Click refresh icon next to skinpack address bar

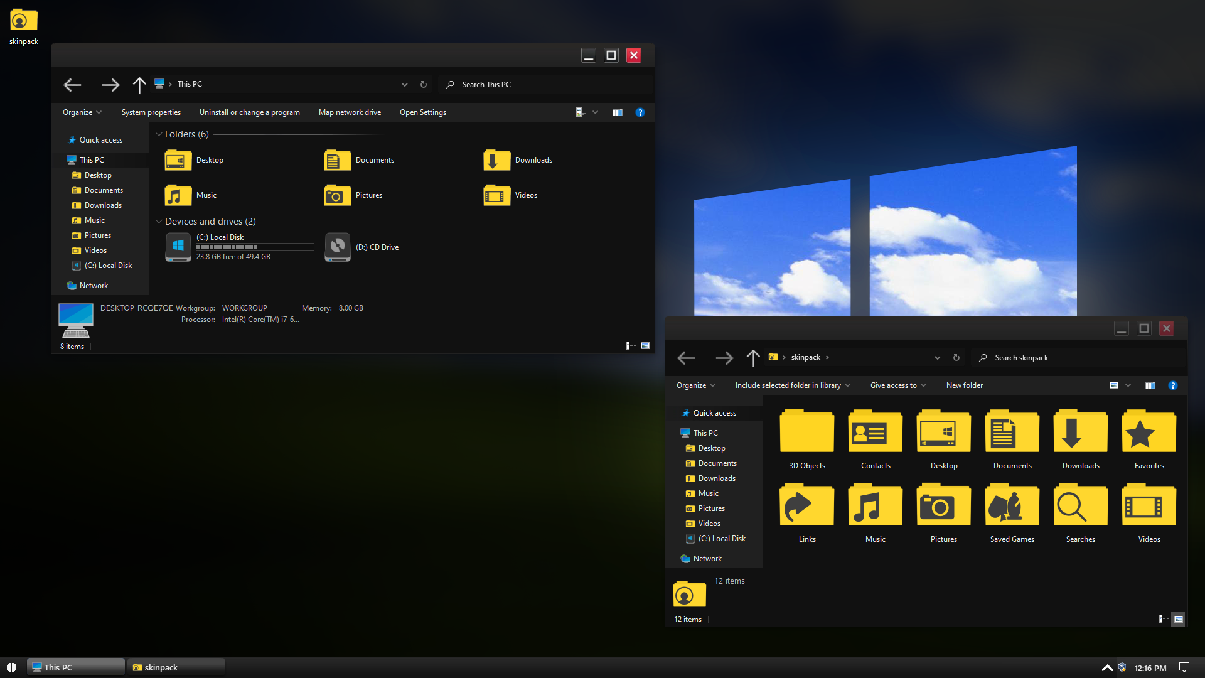pos(956,358)
